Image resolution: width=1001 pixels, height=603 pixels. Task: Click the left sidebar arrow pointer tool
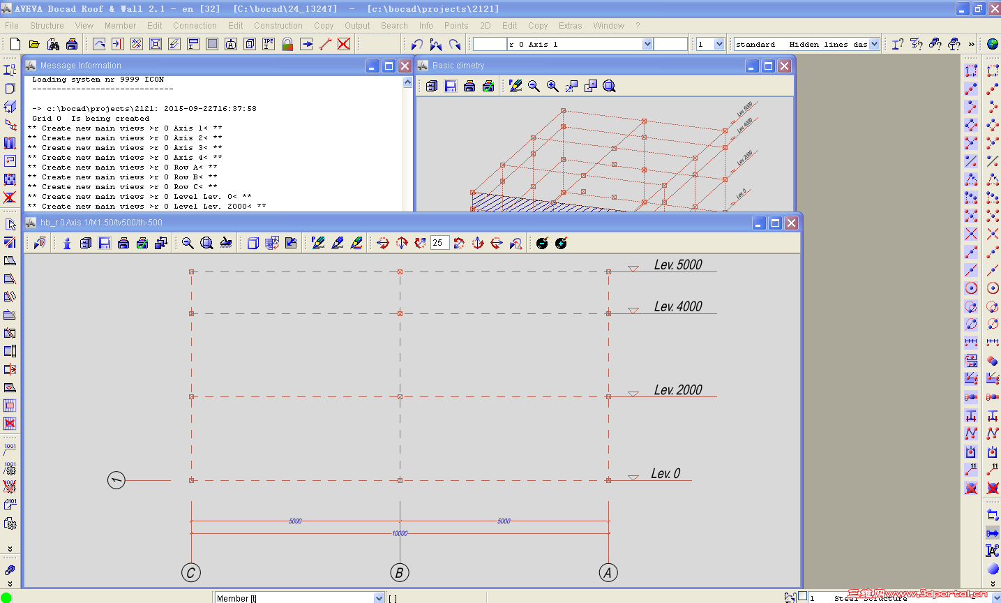tap(10, 225)
